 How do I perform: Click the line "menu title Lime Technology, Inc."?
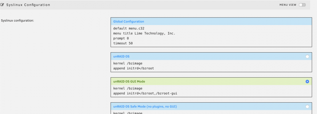[x=144, y=33]
